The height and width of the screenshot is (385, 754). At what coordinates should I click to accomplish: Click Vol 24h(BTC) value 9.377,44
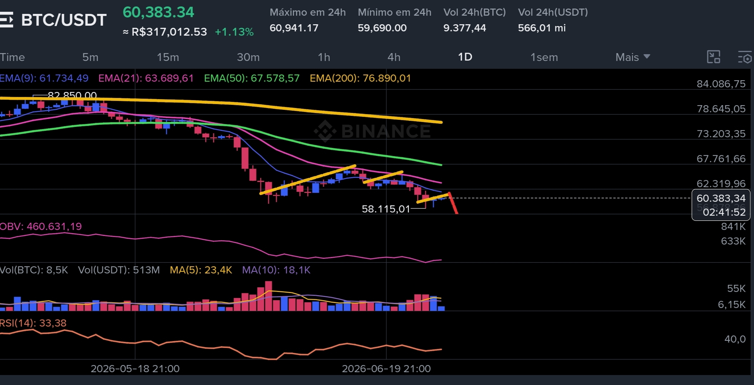[465, 28]
